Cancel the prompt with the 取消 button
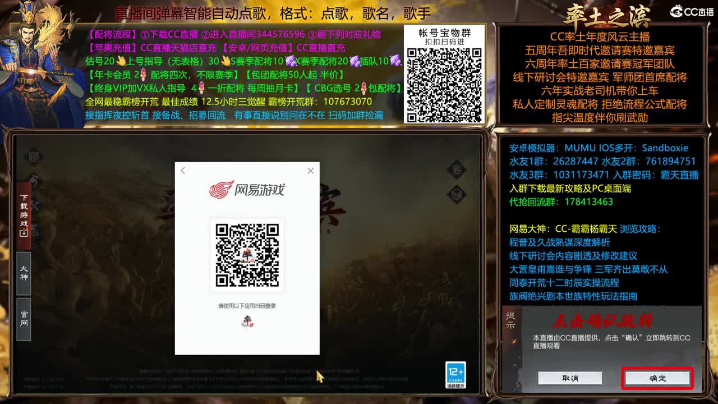The image size is (718, 404). click(570, 378)
